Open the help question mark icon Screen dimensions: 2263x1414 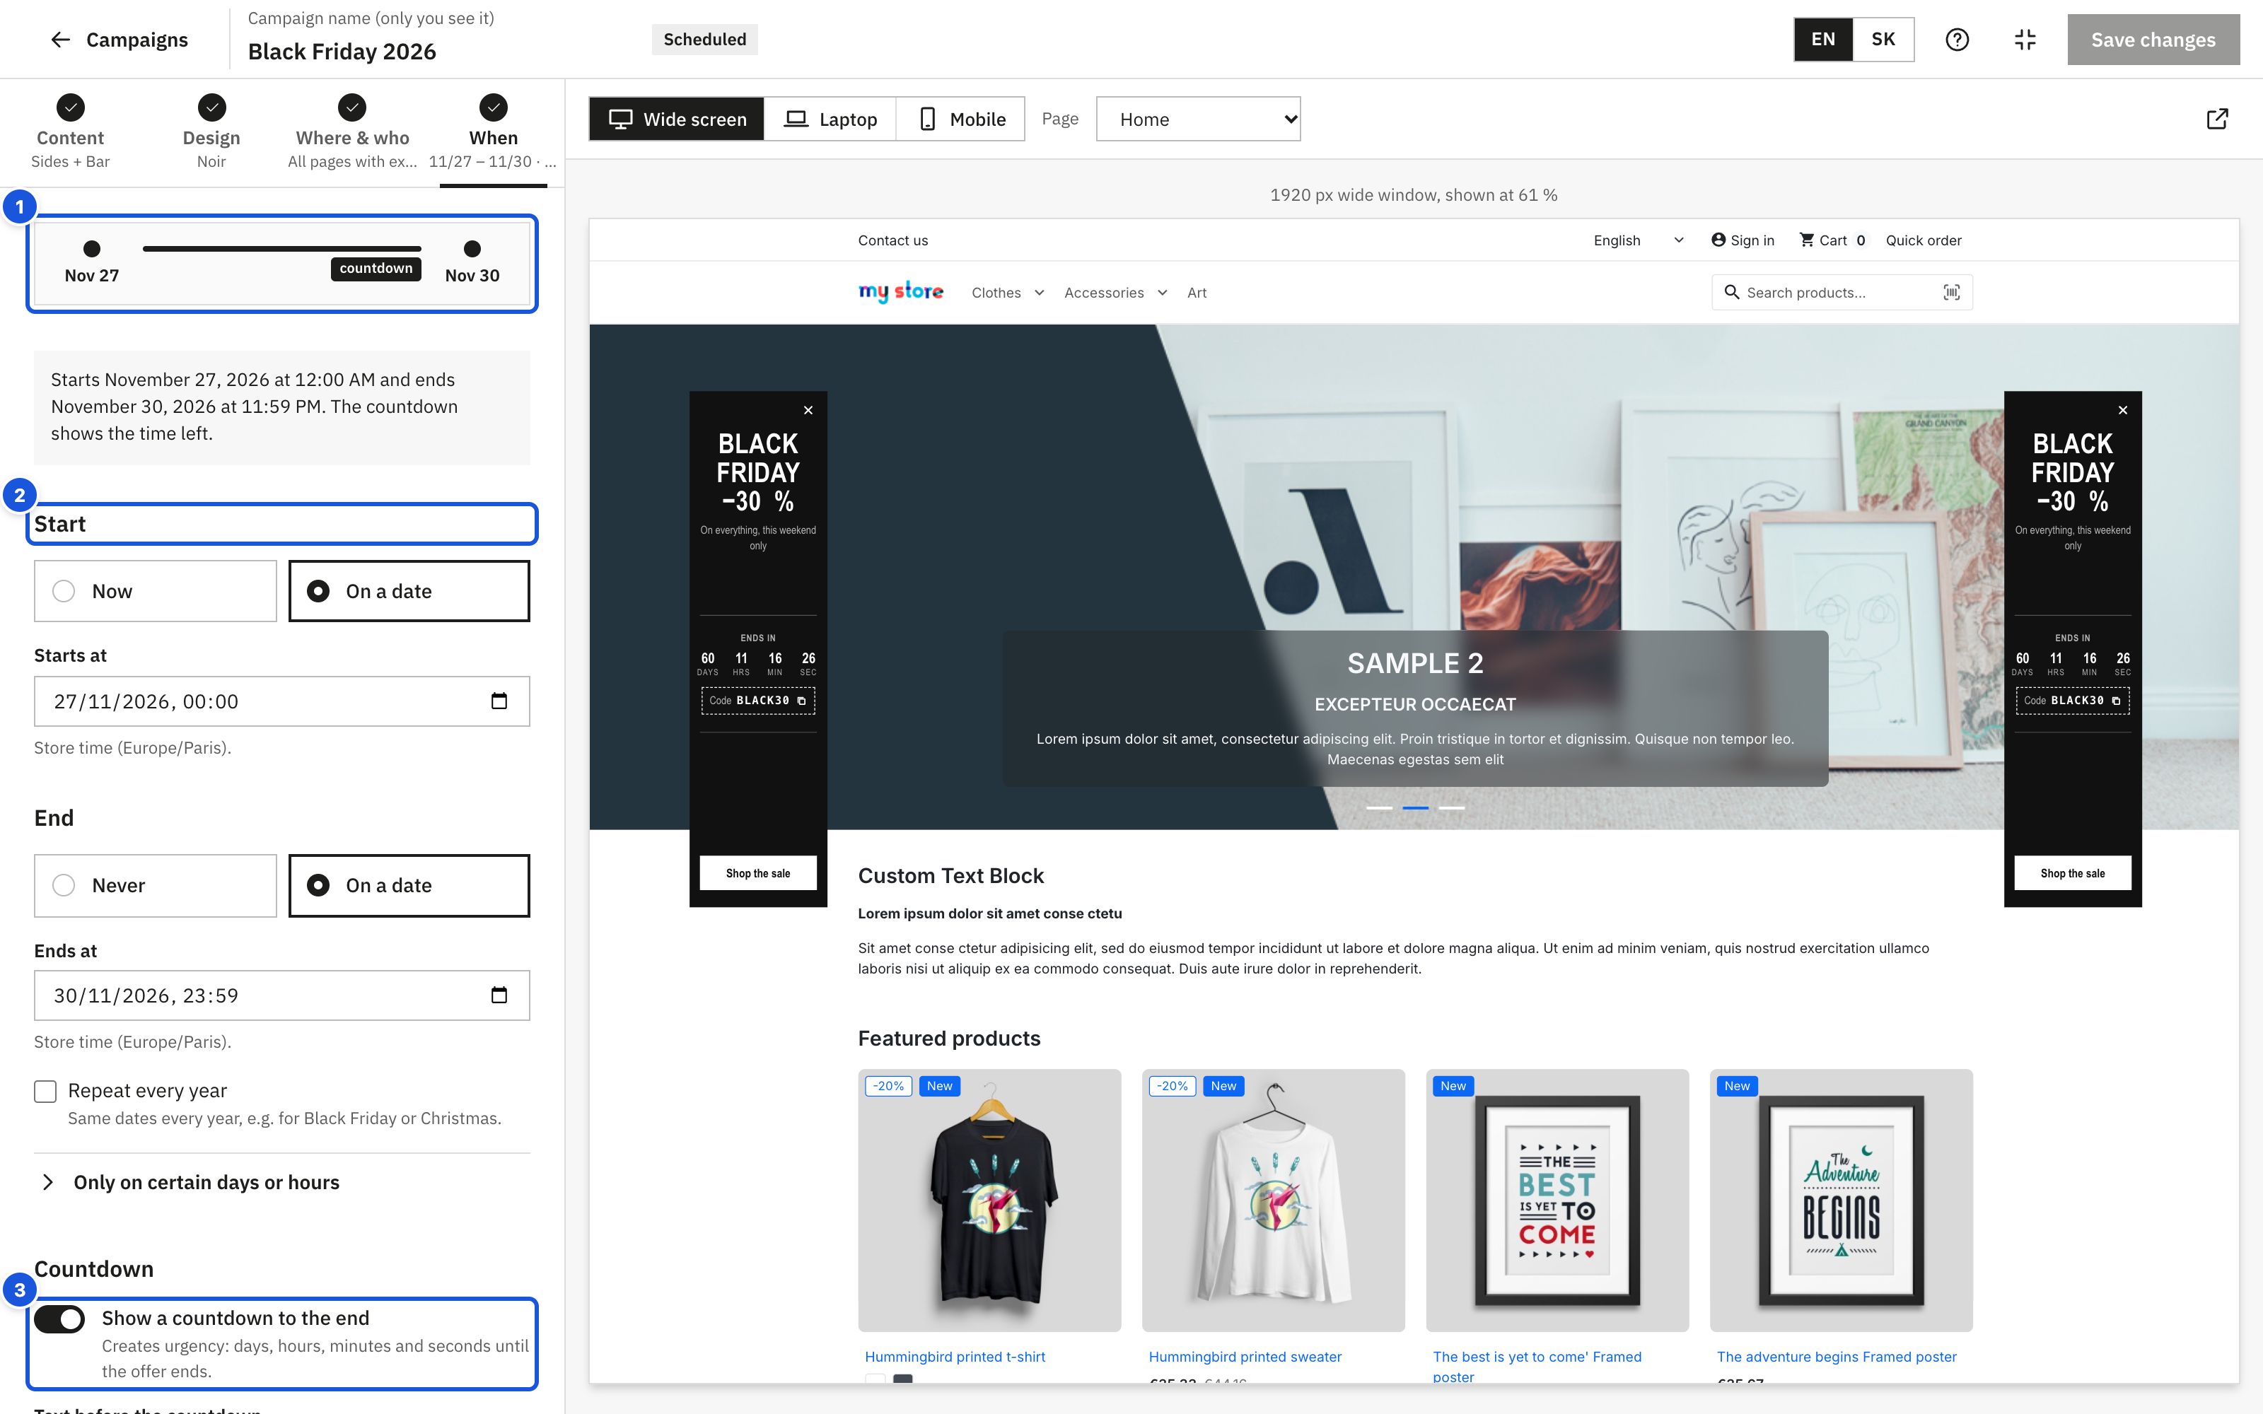pos(1957,40)
